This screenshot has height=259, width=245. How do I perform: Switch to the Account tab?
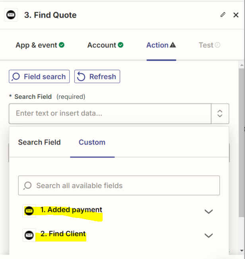105,45
